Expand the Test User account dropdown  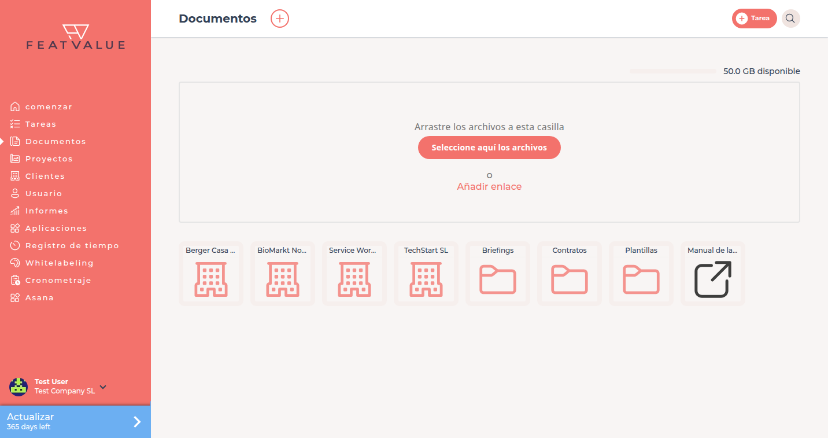pyautogui.click(x=103, y=387)
